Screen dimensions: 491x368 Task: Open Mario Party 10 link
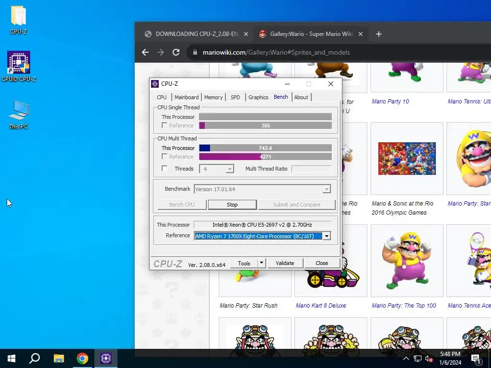(390, 102)
